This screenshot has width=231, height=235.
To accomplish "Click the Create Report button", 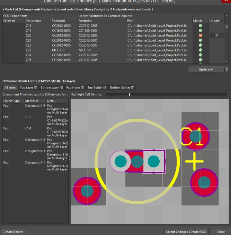I will (x=13, y=232).
